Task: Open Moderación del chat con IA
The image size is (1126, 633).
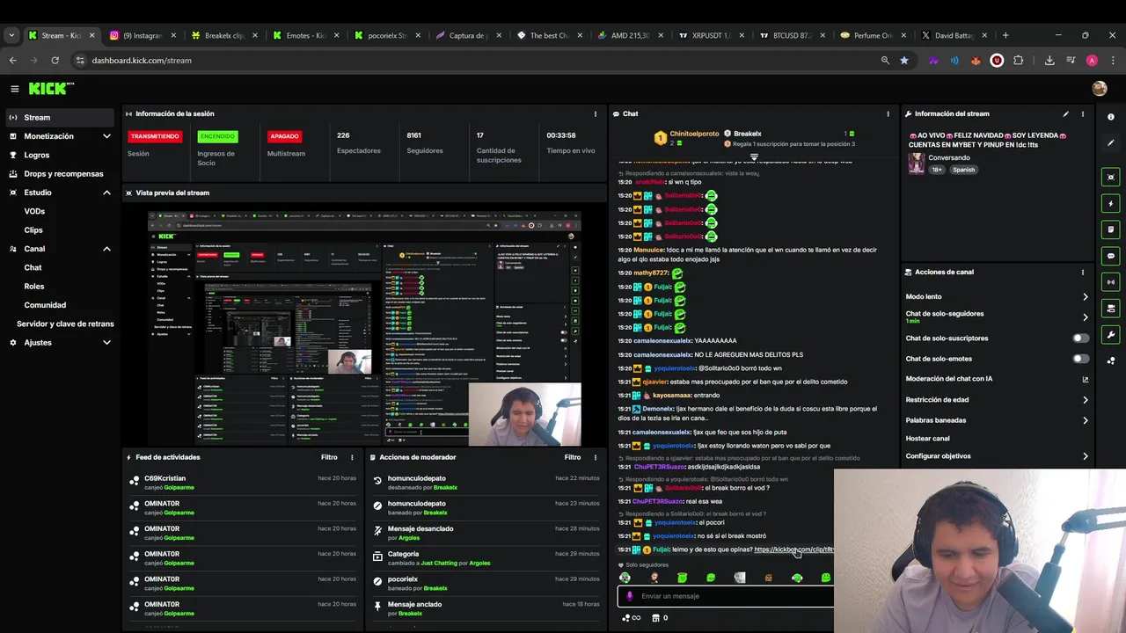Action: coord(998,379)
